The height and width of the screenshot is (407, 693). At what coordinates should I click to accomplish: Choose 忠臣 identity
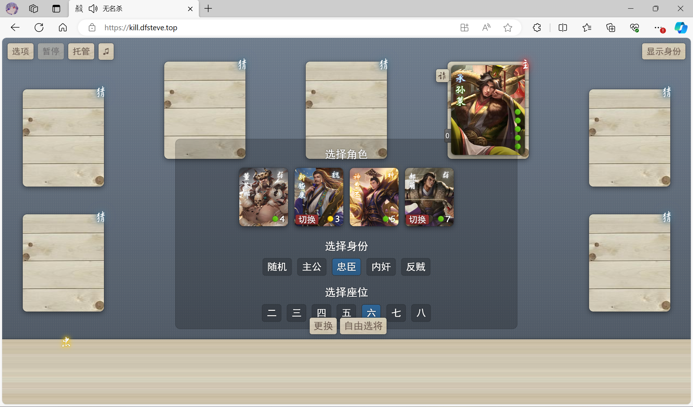(x=346, y=267)
